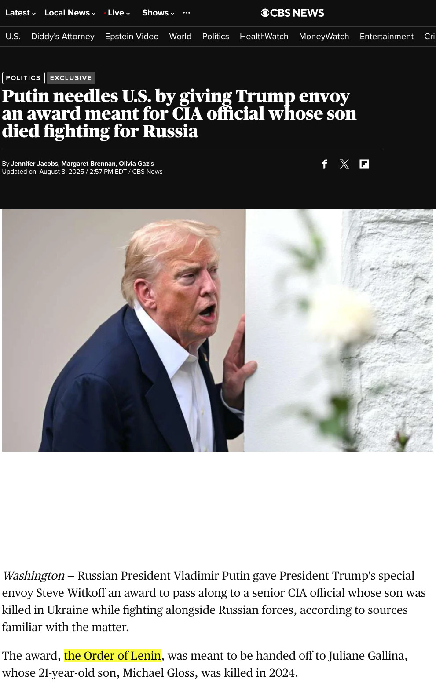Open author Jennifer Jacobs profile
The image size is (436, 690).
point(34,164)
